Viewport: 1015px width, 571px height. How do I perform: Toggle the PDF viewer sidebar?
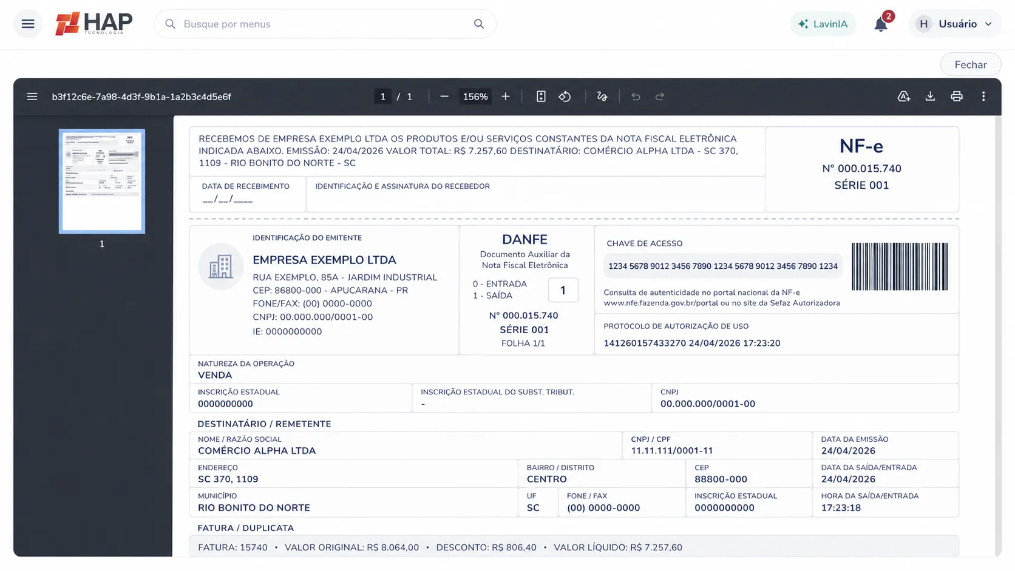[32, 96]
